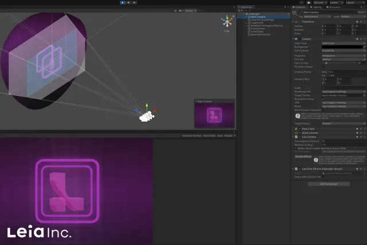Toggle the Leia Post Effects Controller checkbox
Image resolution: width=367 pixels, height=245 pixels.
[x=299, y=169]
